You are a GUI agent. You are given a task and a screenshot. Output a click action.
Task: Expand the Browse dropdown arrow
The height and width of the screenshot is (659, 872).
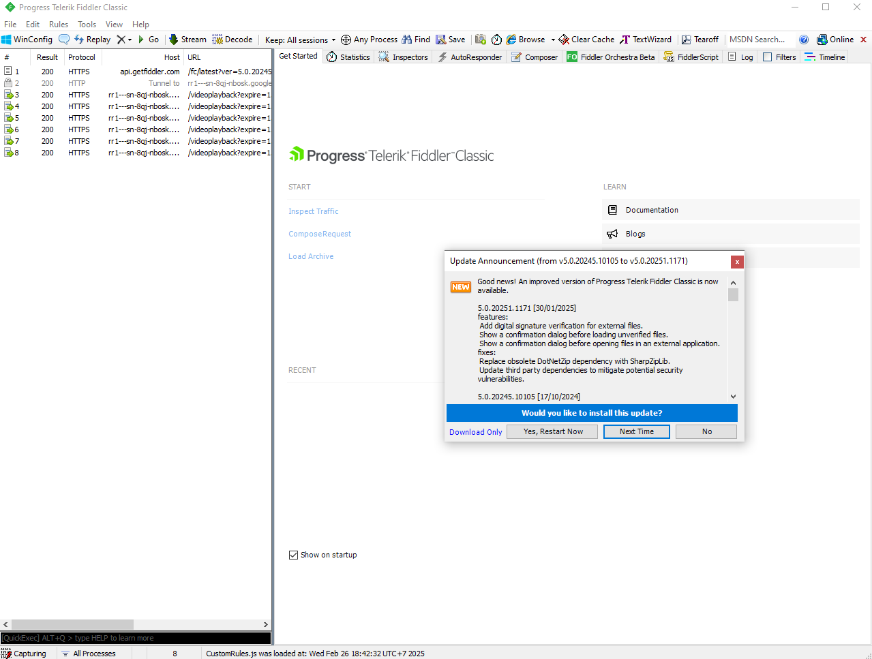(x=553, y=40)
